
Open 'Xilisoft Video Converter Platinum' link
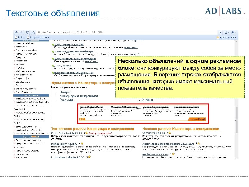click(x=168, y=144)
